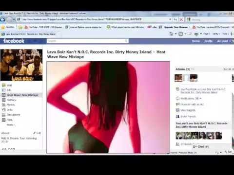Click the Read Mail icon in command bar
The width and height of the screenshot is (234, 175).
tap(190, 34)
